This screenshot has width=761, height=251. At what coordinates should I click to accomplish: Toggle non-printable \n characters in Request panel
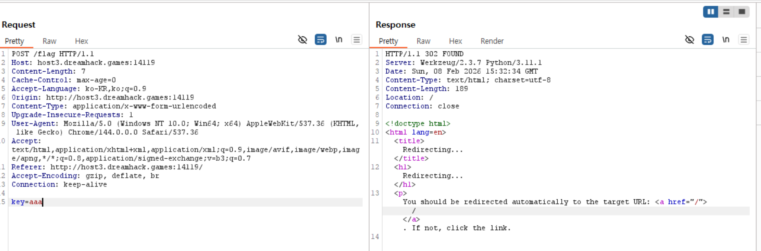pyautogui.click(x=339, y=40)
